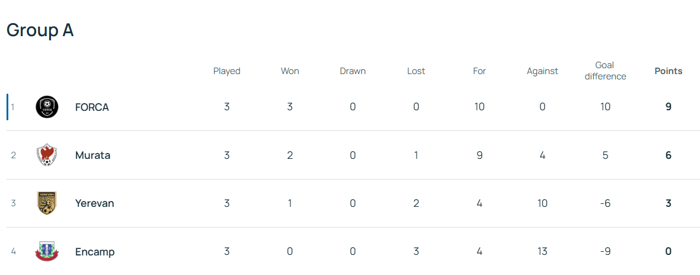The image size is (700, 275).
Task: Click Encamp's goal difference value -9
Action: coord(605,251)
